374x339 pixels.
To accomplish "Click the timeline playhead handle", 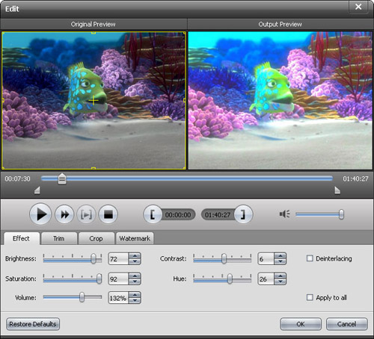I will pos(62,178).
